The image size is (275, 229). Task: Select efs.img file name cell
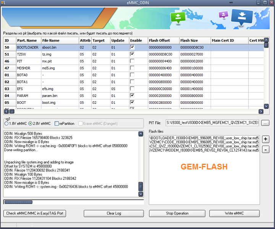point(60,89)
